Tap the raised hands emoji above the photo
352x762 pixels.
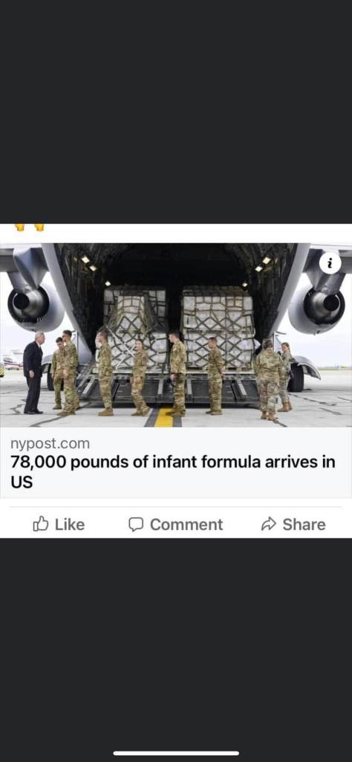point(30,227)
